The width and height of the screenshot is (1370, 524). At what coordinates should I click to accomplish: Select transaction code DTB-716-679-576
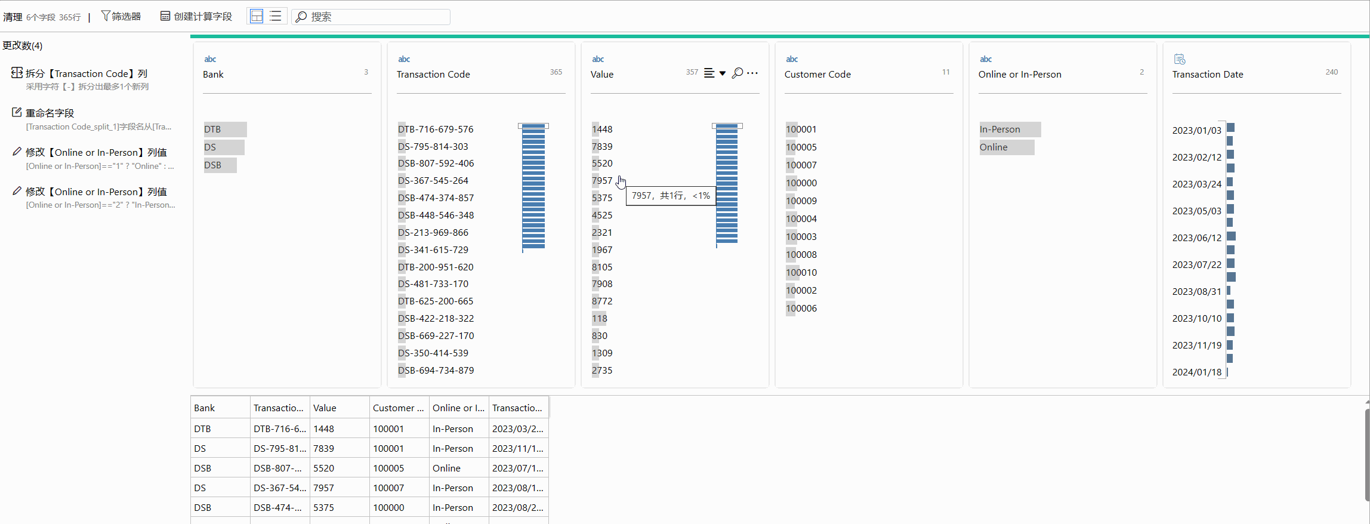pyautogui.click(x=436, y=130)
